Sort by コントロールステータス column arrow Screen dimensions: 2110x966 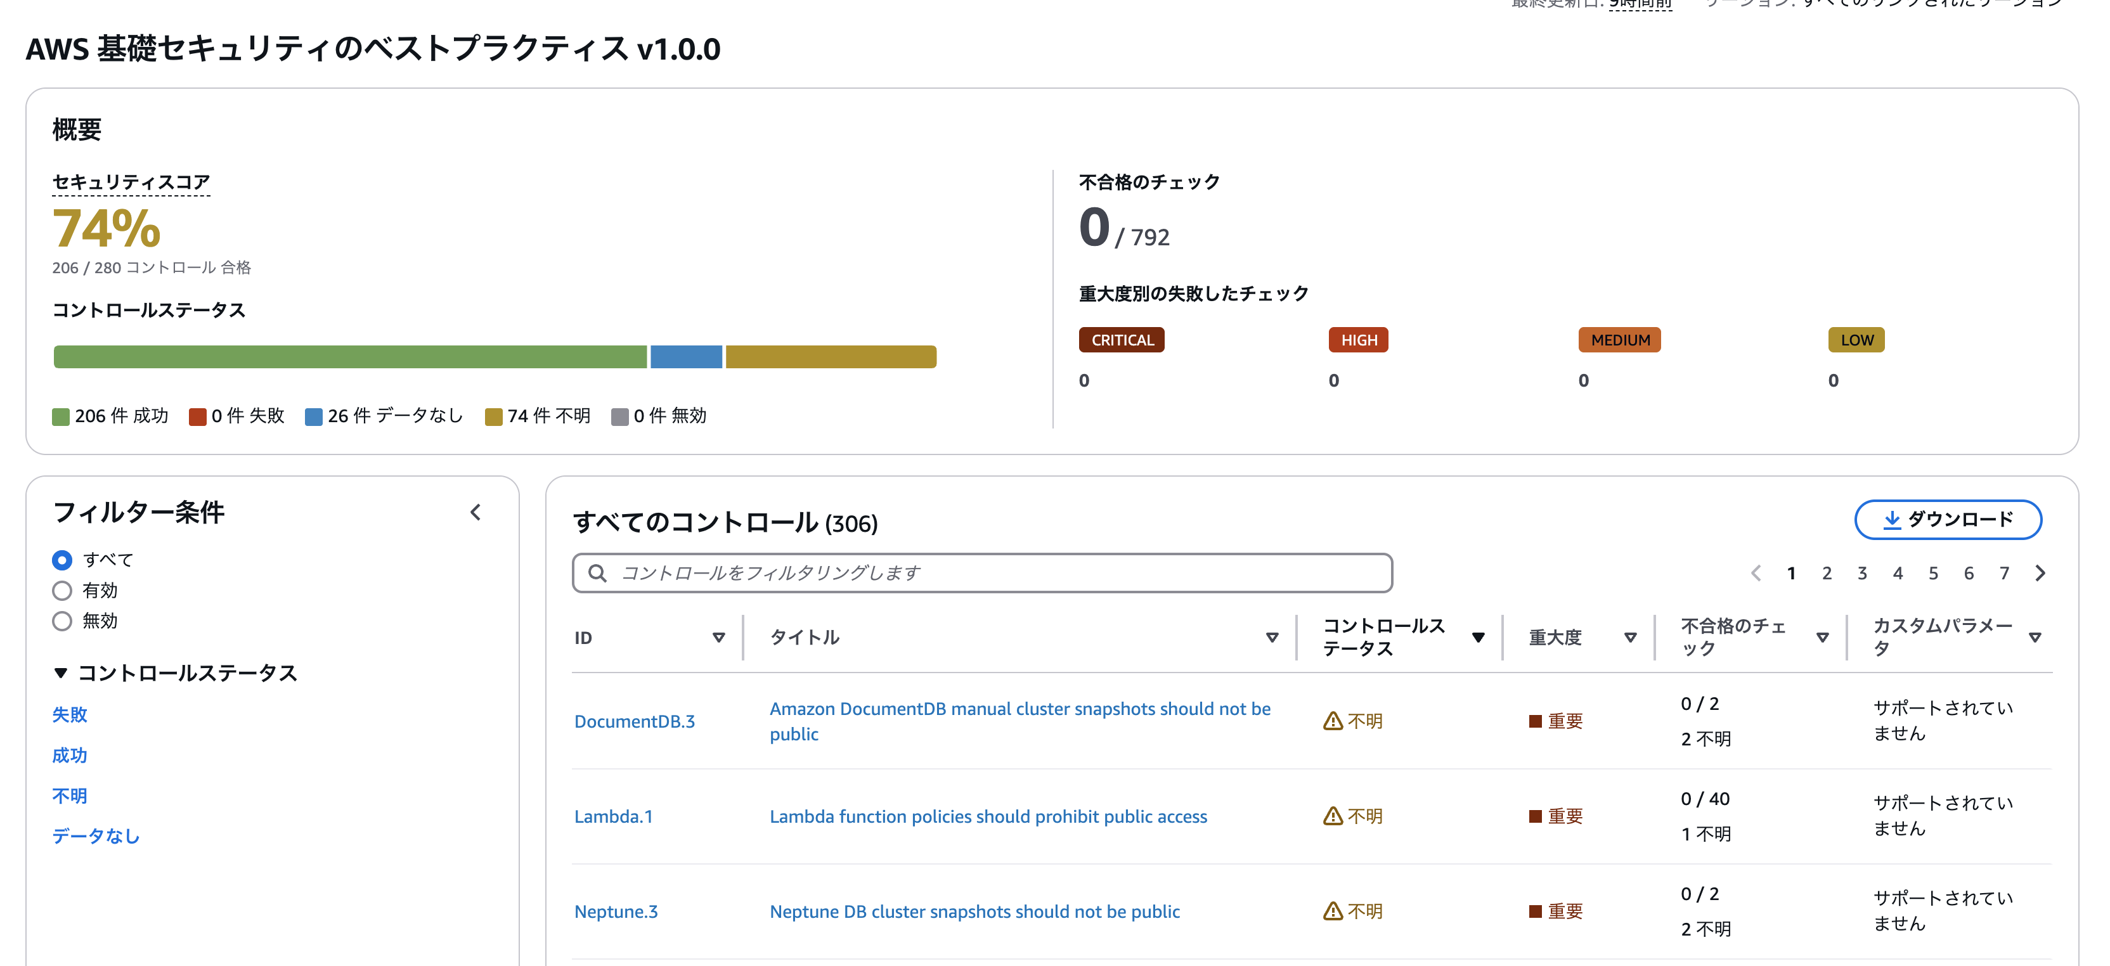(1479, 638)
